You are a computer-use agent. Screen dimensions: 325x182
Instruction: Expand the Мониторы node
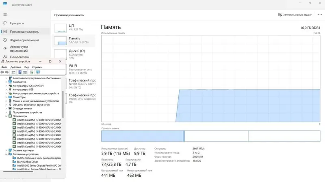6,97
